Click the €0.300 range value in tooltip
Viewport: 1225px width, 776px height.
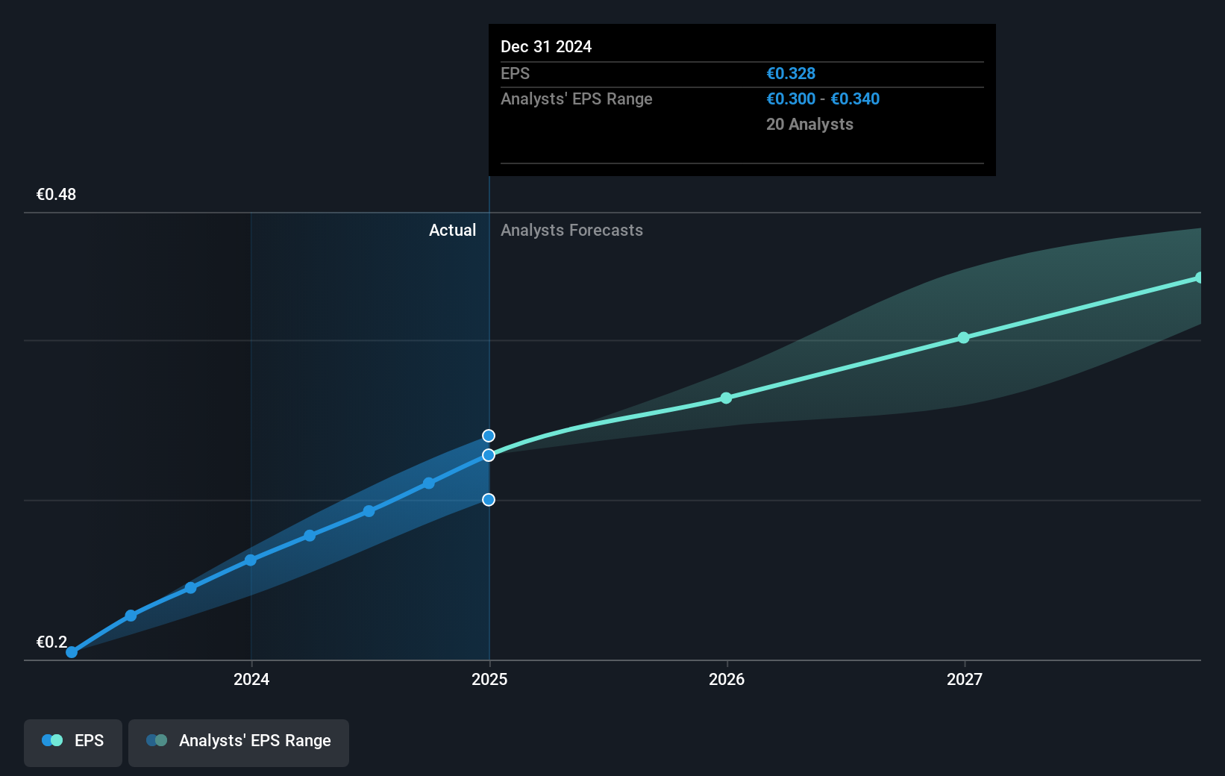(791, 98)
